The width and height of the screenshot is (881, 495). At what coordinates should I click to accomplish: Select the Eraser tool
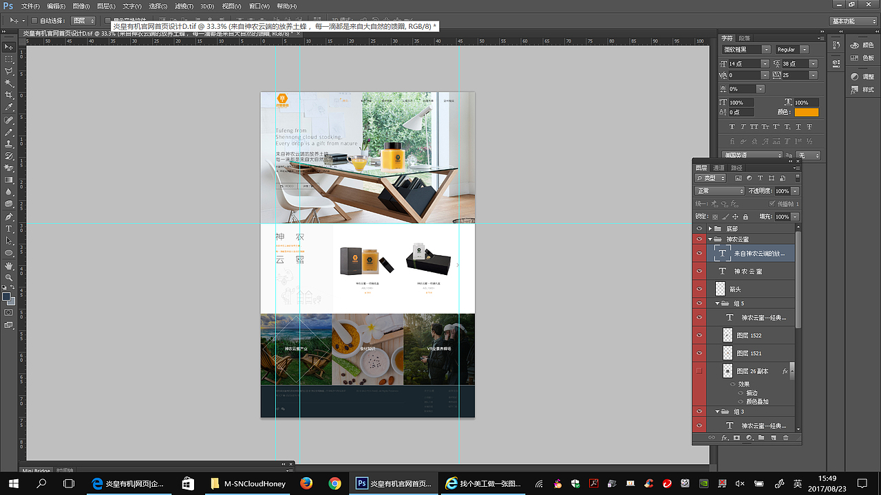pos(9,168)
